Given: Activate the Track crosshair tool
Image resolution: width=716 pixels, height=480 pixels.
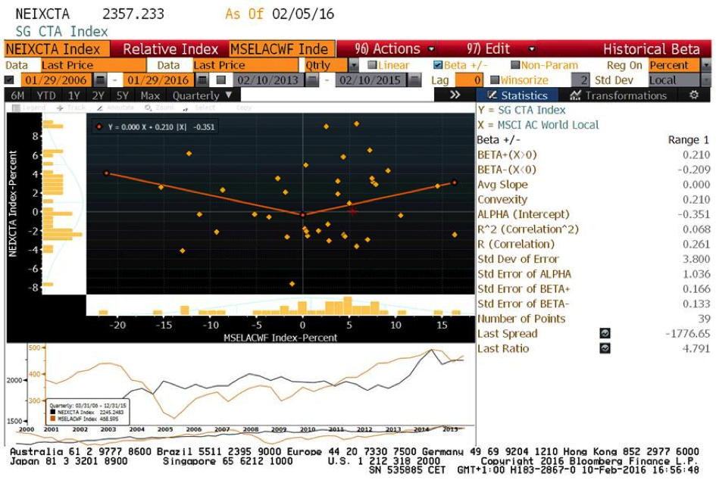Looking at the screenshot, I should (x=71, y=108).
